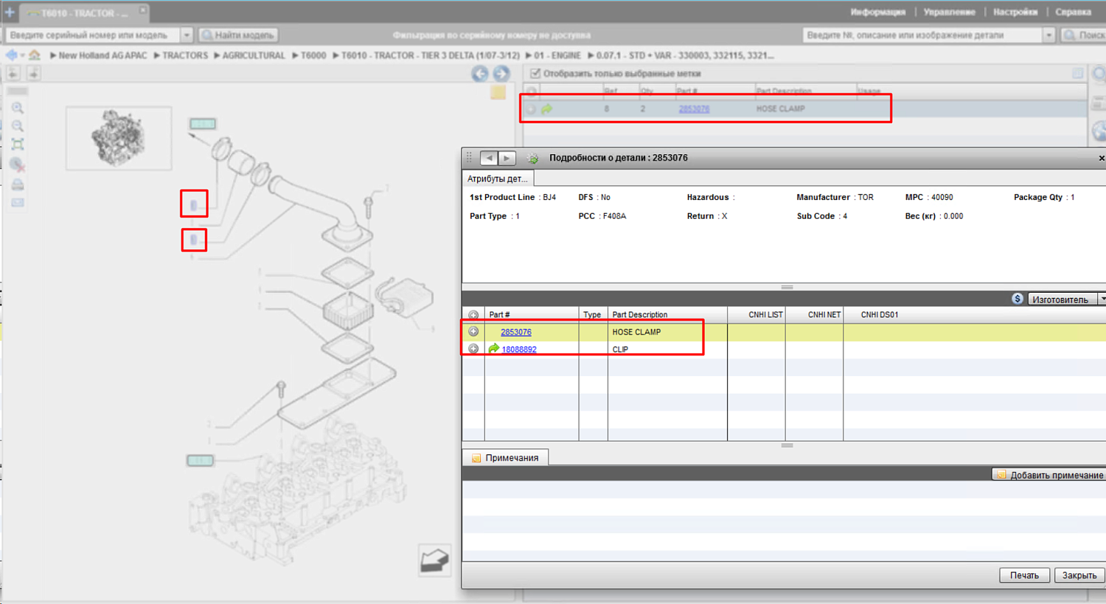Image resolution: width=1106 pixels, height=604 pixels.
Task: Open part link 18088892
Action: click(519, 350)
